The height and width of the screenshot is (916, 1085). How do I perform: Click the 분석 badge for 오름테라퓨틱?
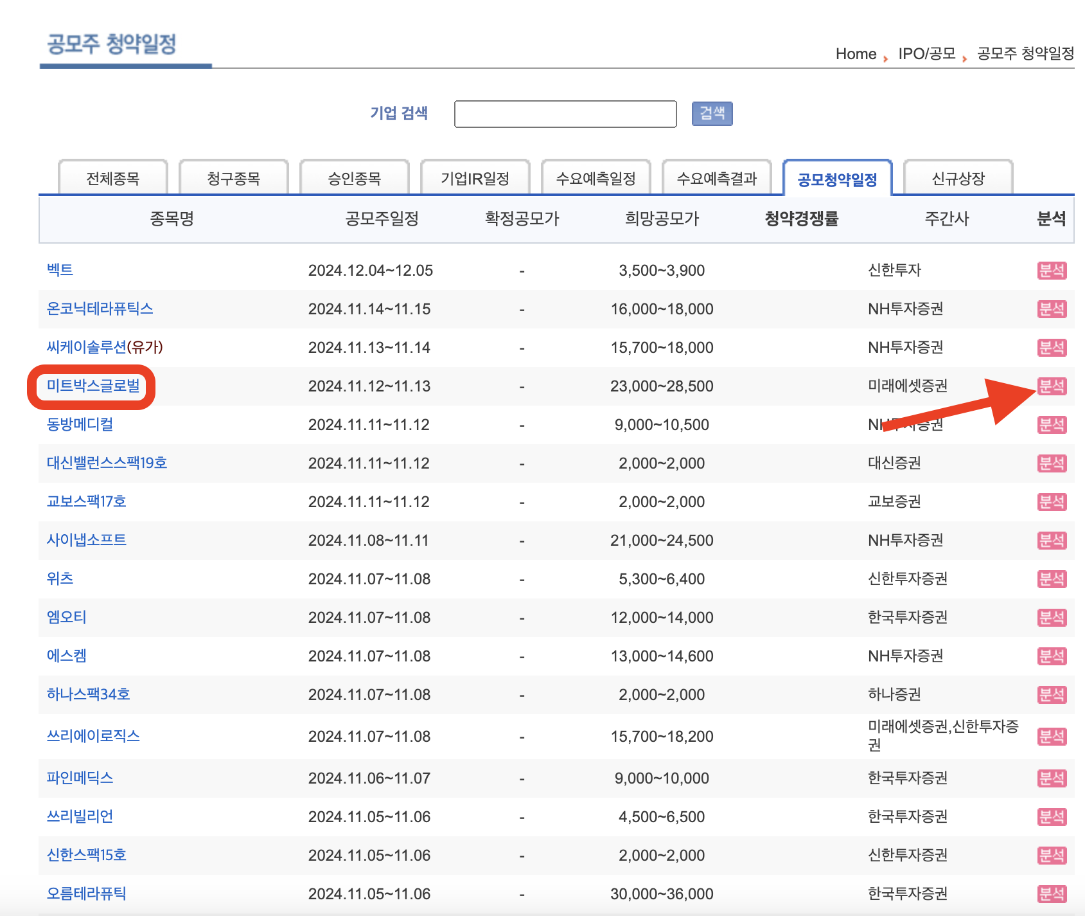point(1052,893)
